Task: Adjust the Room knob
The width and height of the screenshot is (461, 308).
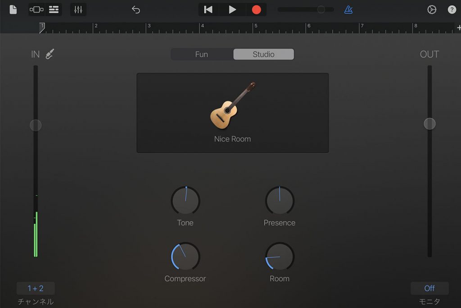Action: coord(280,256)
